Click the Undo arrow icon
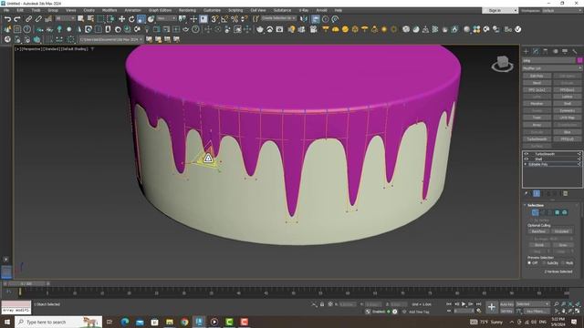This screenshot has height=328, width=584. click(7, 19)
